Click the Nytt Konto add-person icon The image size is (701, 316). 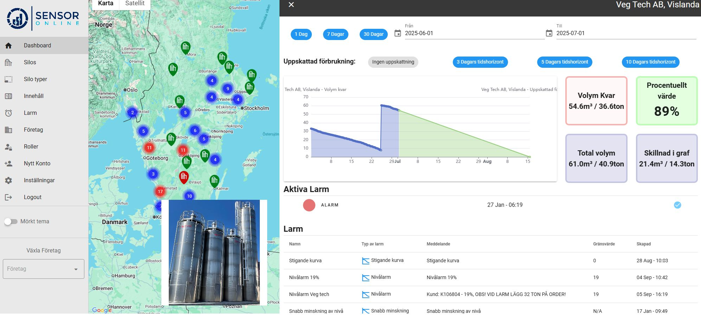8,164
